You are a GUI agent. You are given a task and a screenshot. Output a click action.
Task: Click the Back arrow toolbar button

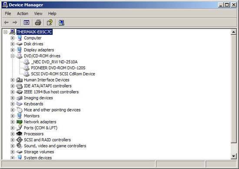(7, 23)
